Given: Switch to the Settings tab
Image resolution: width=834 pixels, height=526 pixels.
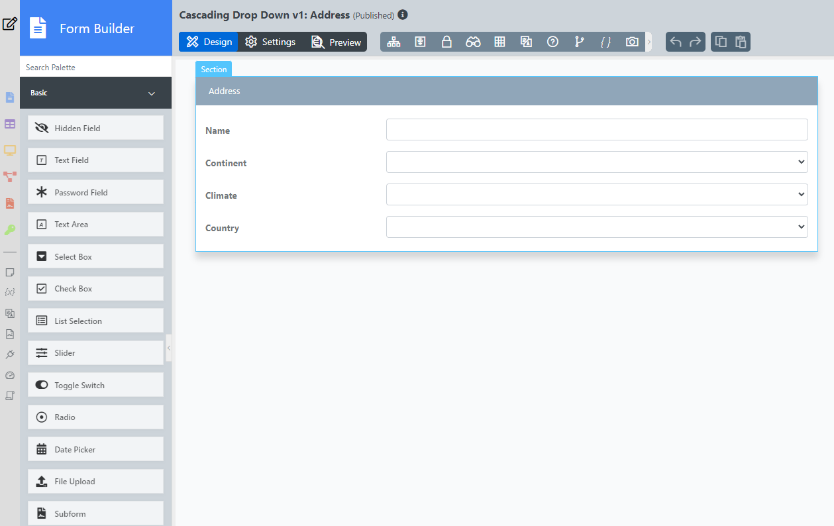Looking at the screenshot, I should (x=270, y=42).
